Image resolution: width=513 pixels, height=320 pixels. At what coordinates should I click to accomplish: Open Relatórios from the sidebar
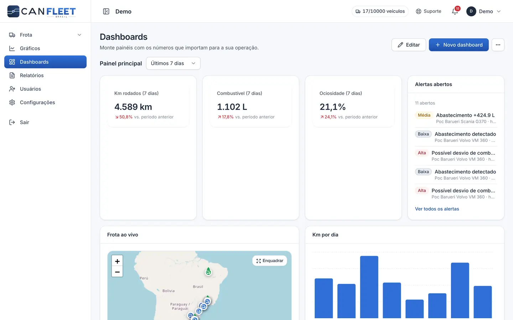click(45, 75)
